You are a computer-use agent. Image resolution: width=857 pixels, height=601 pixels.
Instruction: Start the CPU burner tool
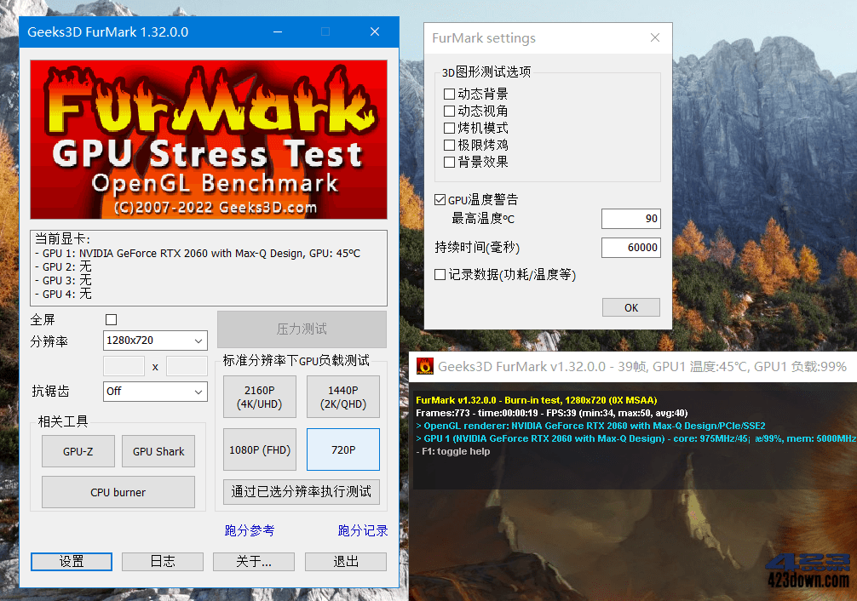click(118, 492)
